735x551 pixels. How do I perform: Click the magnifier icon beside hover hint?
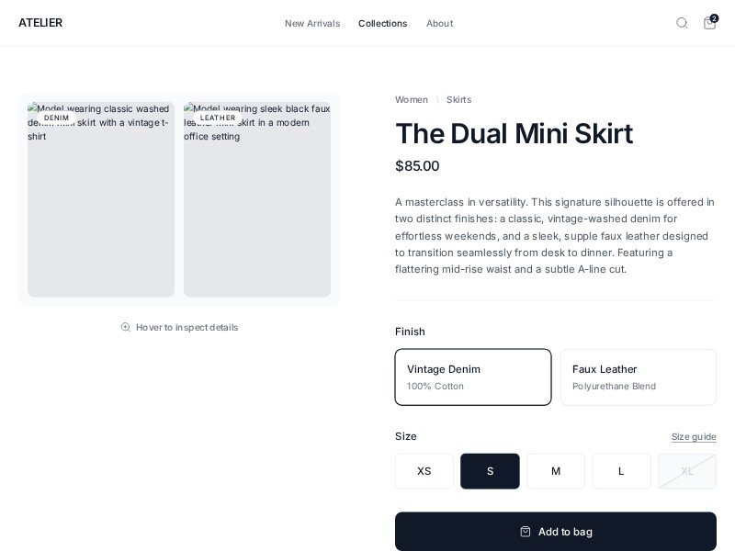125,327
